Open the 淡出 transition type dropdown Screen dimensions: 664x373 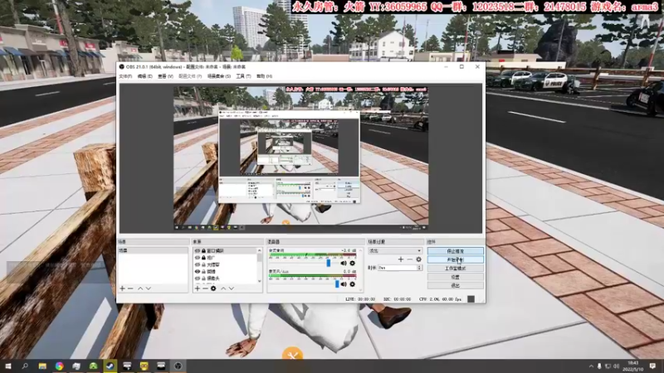click(x=395, y=251)
